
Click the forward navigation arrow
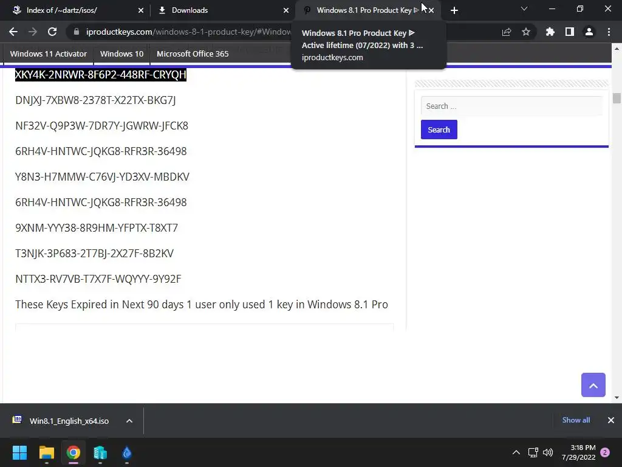tap(33, 32)
